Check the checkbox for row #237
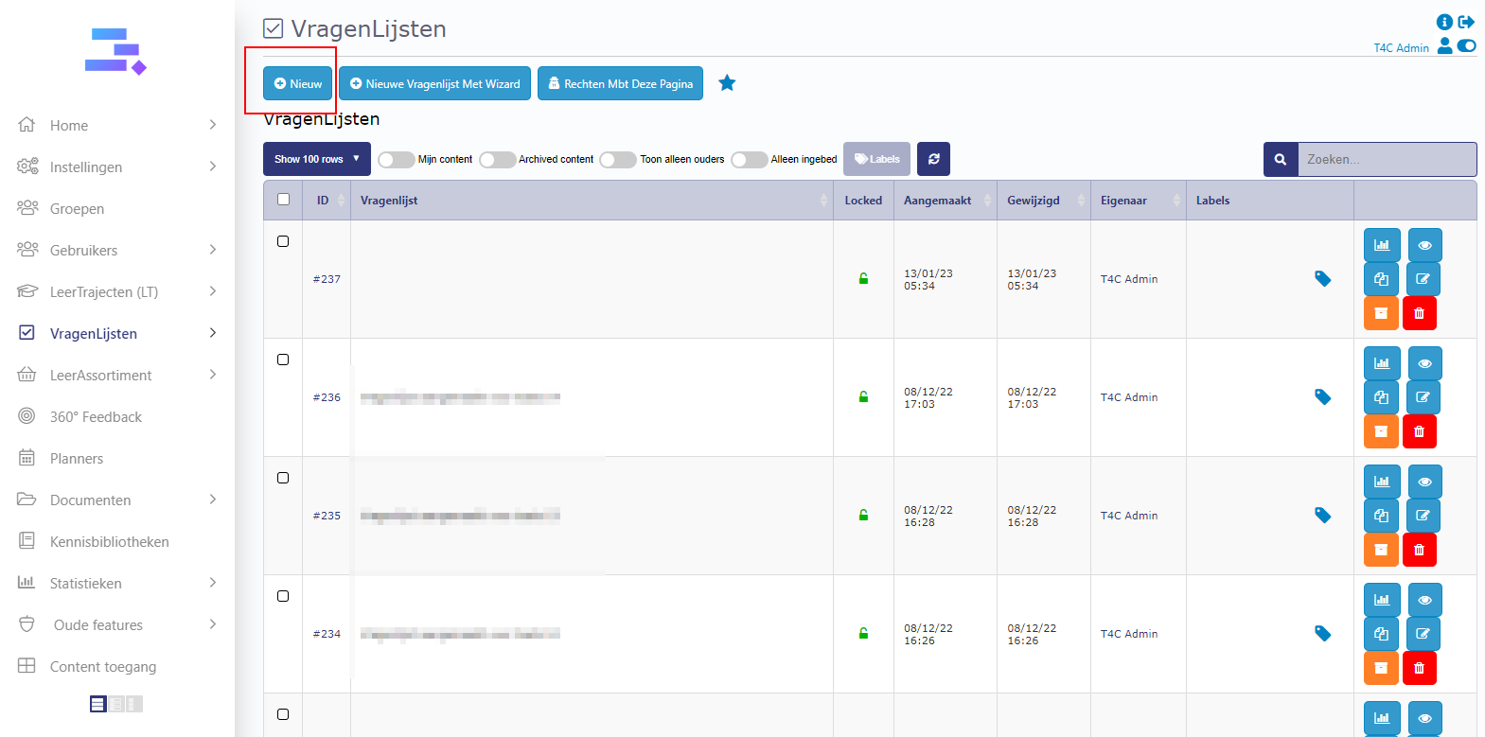Viewport: 1485px width, 737px height. 283,241
